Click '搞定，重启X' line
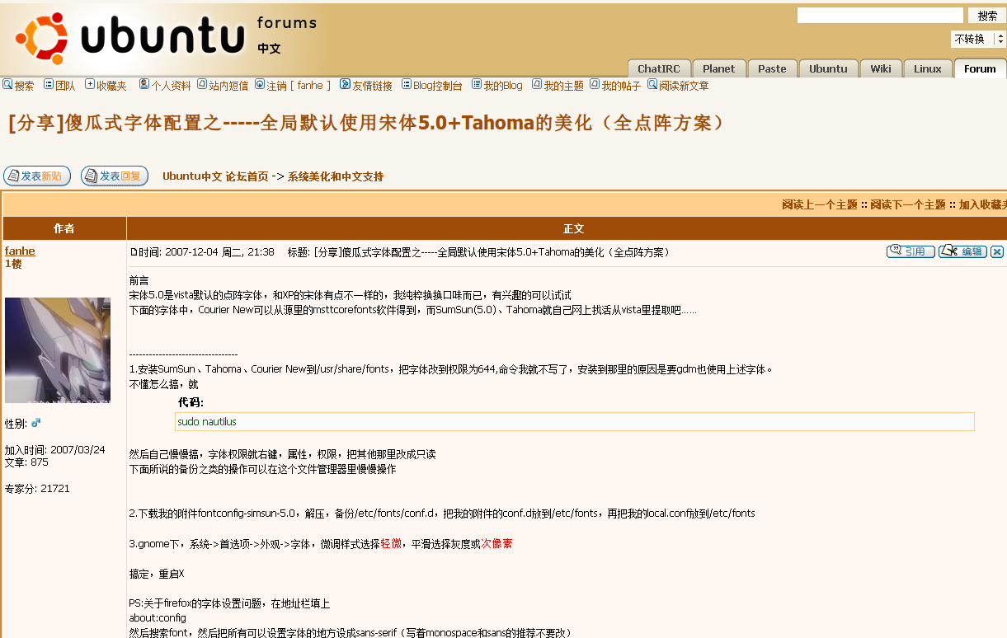Viewport: 1007px width, 638px height. click(x=157, y=574)
